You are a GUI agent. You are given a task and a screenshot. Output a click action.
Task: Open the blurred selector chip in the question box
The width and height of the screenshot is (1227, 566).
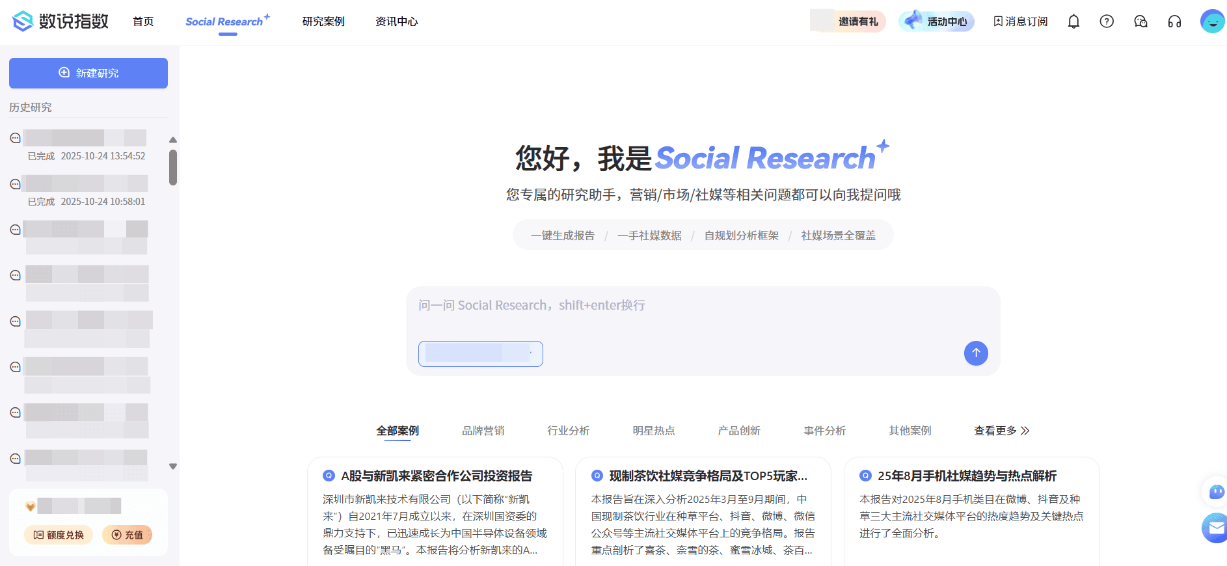click(481, 354)
